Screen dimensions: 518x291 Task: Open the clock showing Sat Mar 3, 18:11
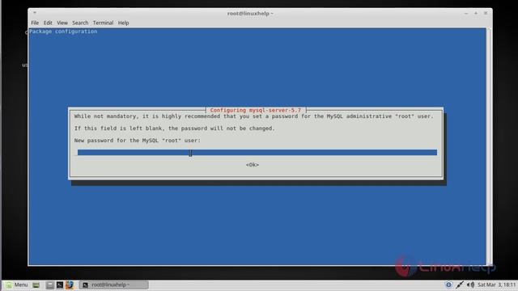[496, 285]
